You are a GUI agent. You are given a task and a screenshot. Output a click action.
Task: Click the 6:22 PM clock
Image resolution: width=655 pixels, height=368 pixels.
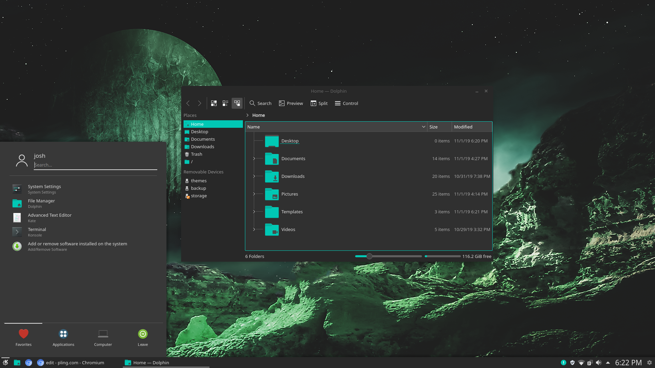coord(628,363)
